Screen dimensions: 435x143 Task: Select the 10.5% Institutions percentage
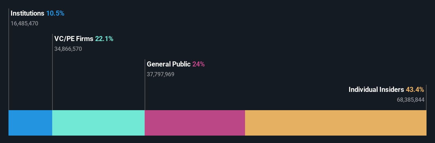(55, 13)
